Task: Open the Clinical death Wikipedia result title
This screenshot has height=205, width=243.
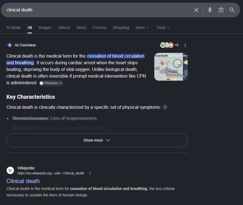Action: coord(23,181)
